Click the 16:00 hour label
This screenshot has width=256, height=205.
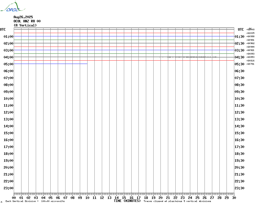pos(9,140)
